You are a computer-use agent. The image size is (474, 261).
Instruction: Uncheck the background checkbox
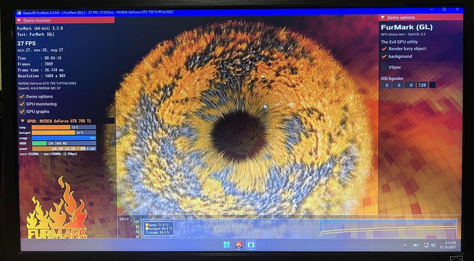click(x=384, y=56)
